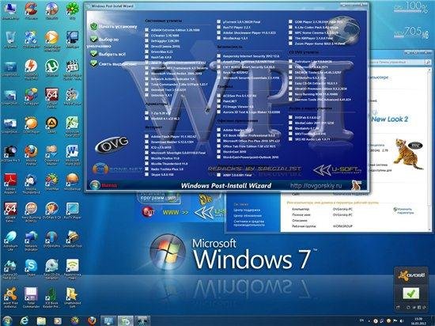
Task: Check the CCleaner checkbox in wizard
Action: [x=146, y=36]
